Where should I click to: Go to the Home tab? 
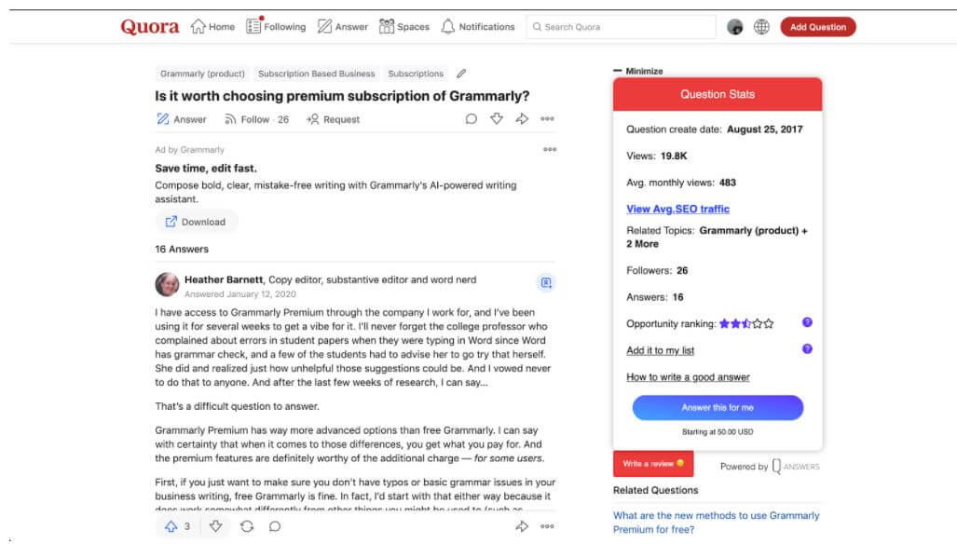(x=212, y=26)
